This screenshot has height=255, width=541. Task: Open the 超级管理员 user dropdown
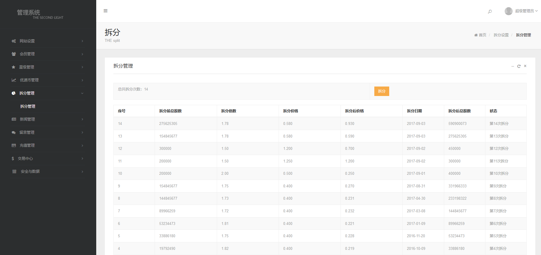pyautogui.click(x=526, y=11)
